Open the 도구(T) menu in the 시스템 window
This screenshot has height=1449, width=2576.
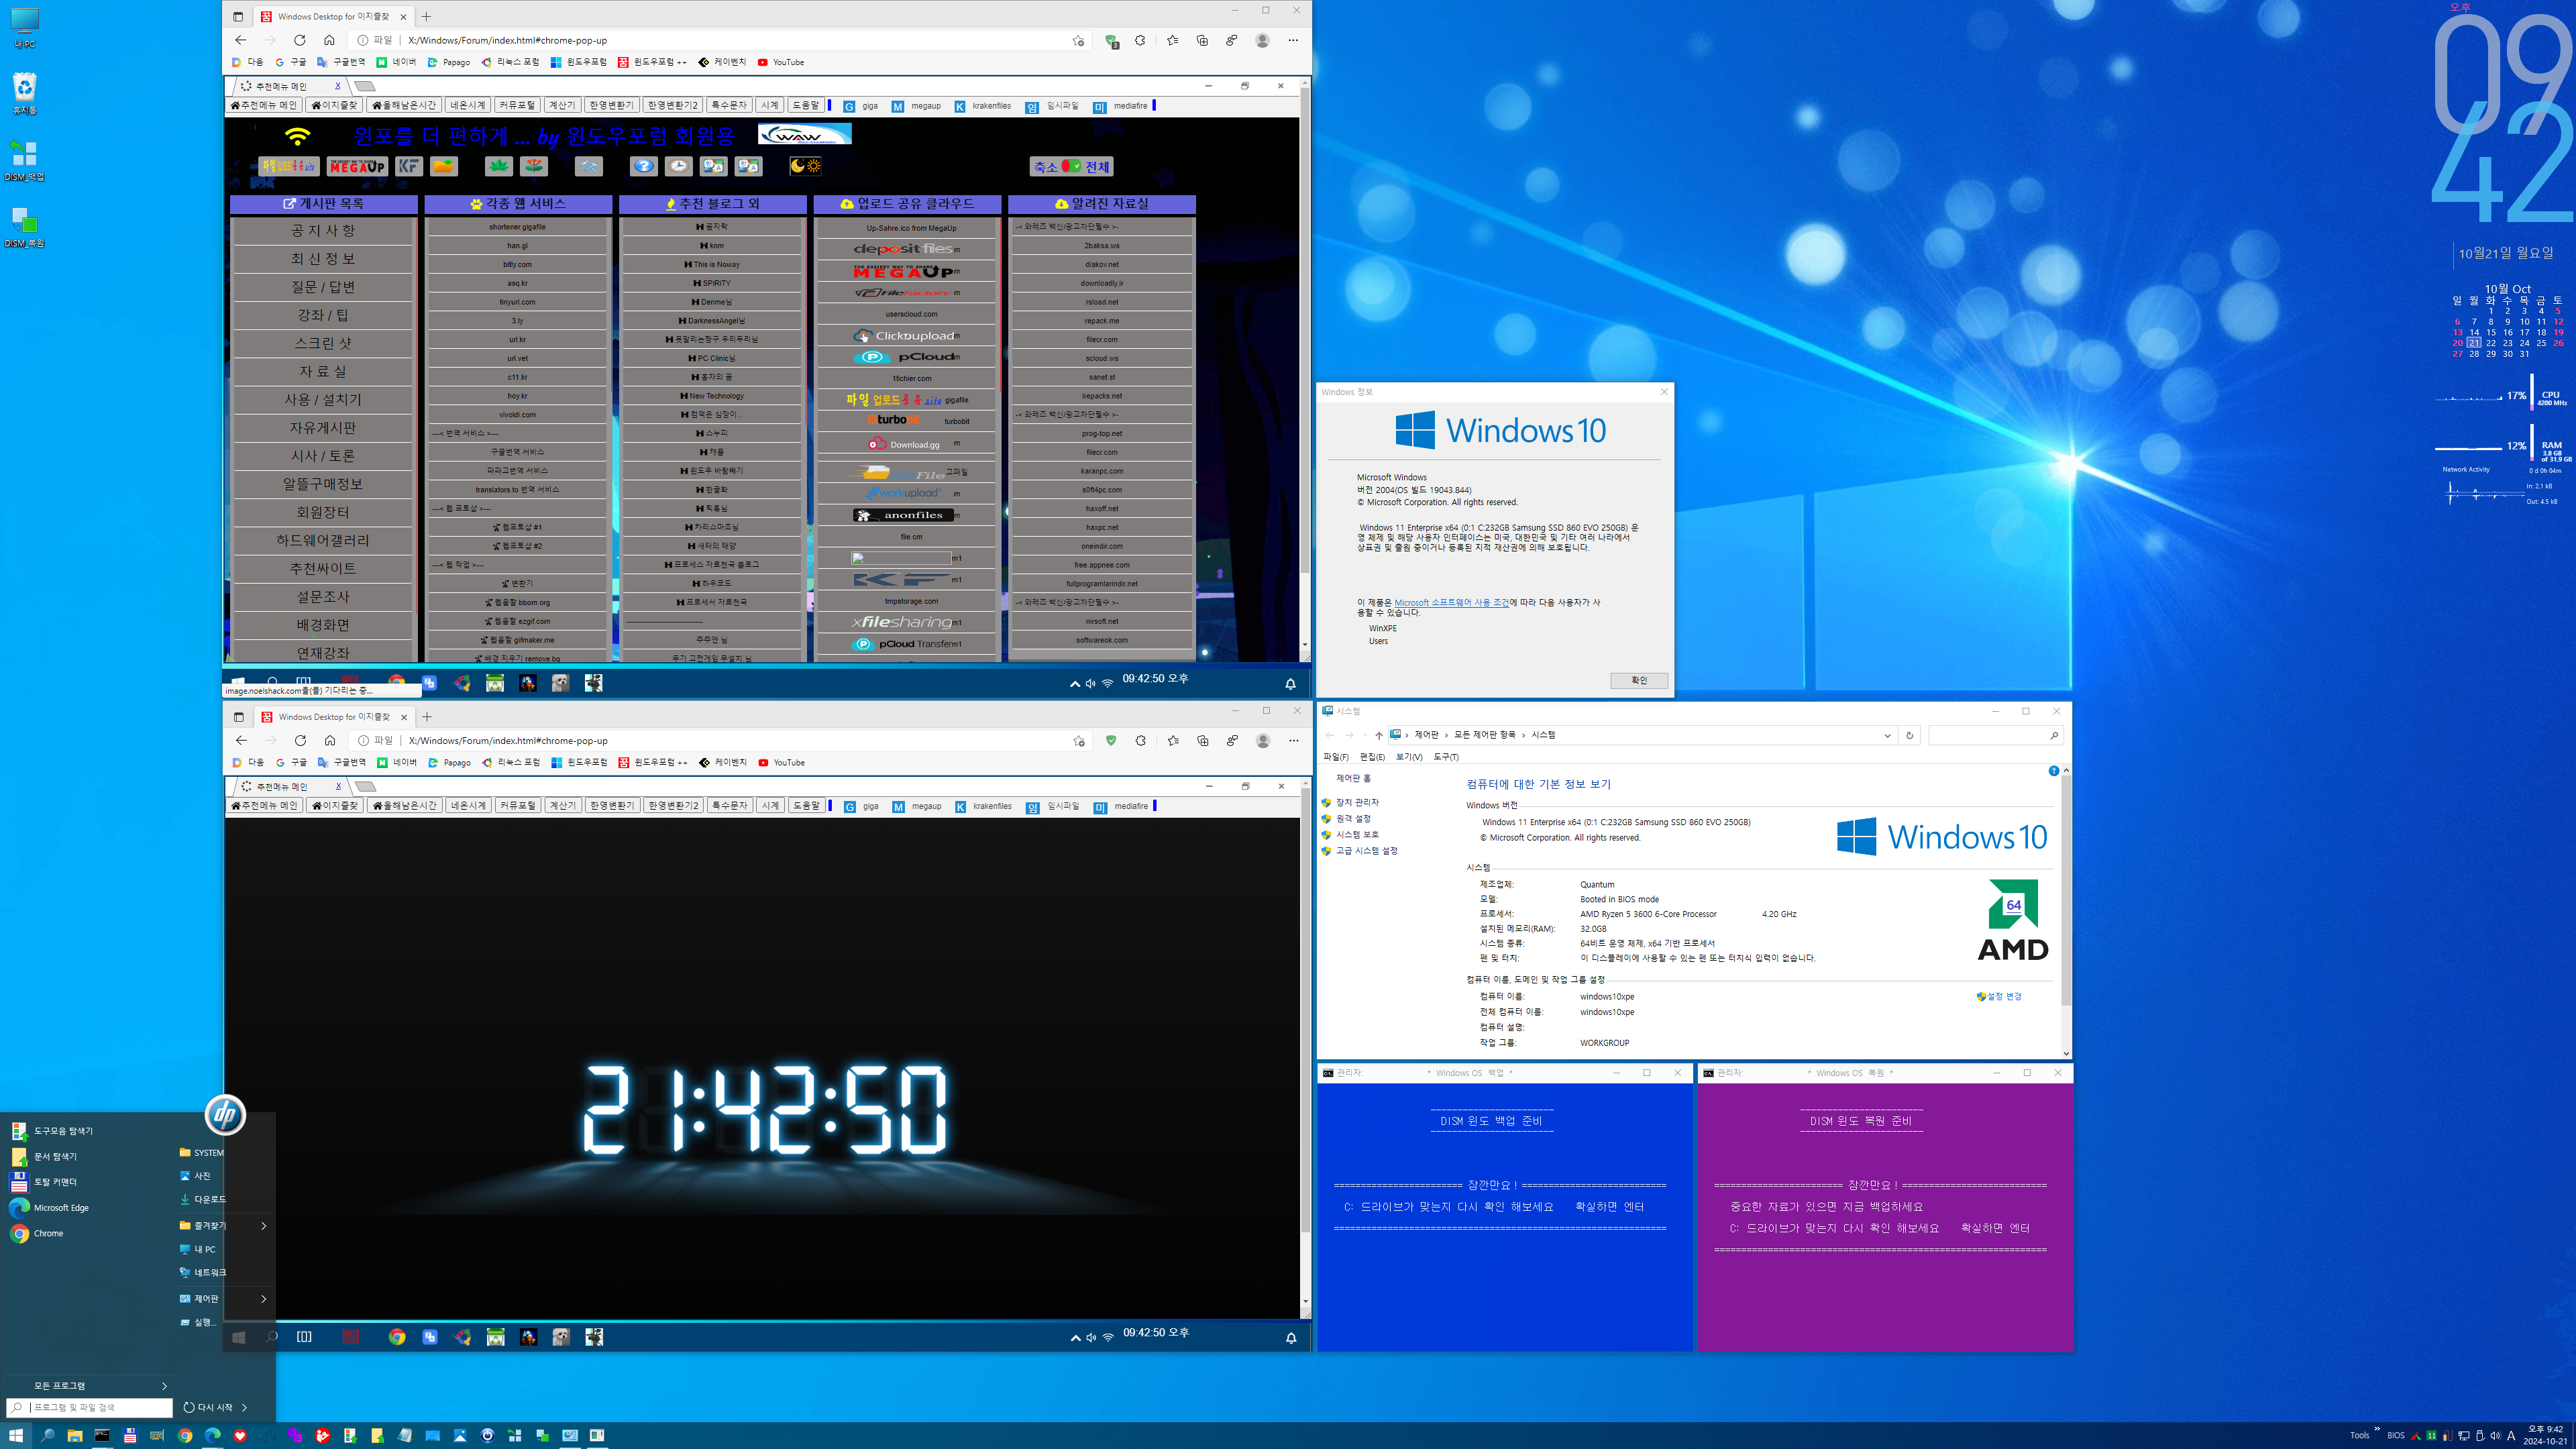[1446, 757]
